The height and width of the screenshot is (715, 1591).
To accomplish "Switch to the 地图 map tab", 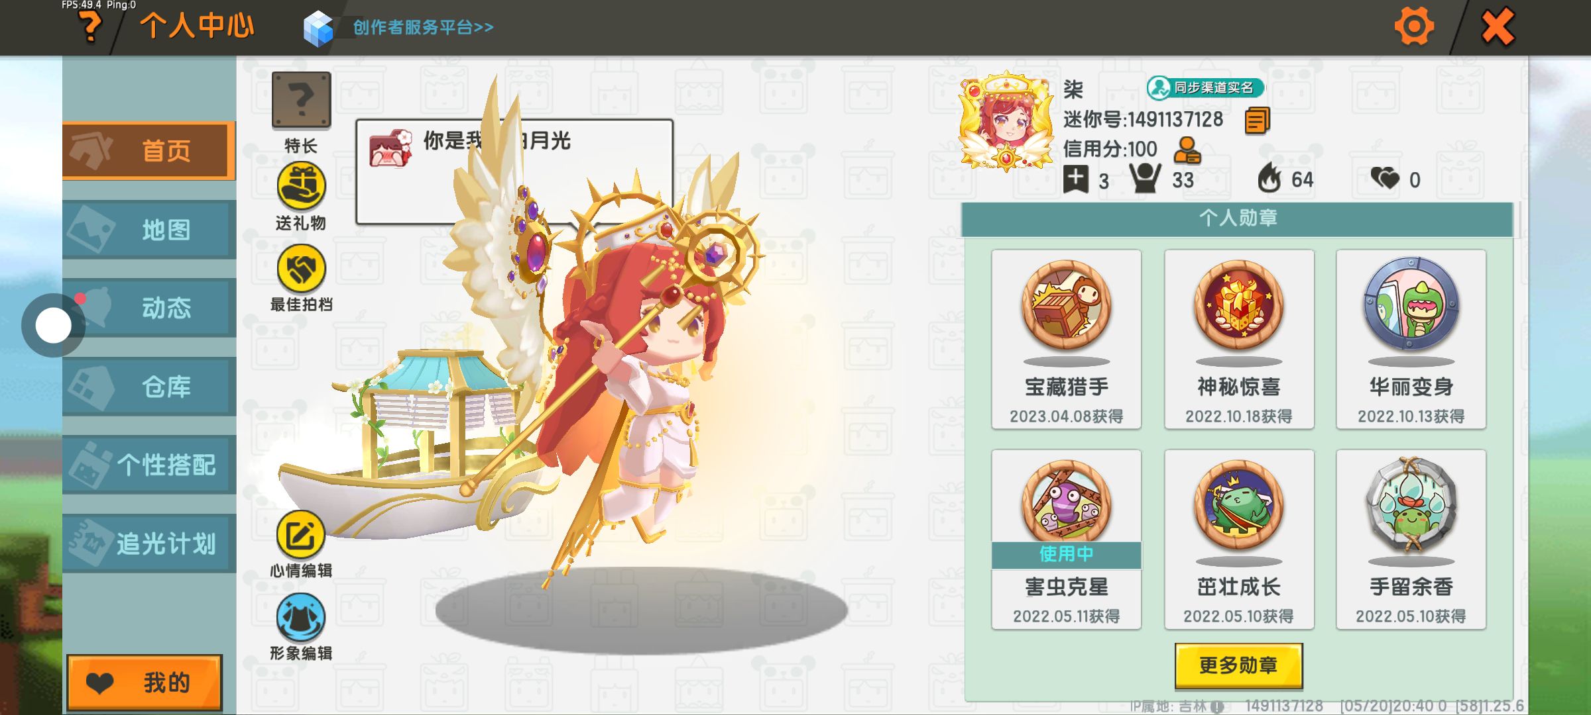I will (149, 230).
